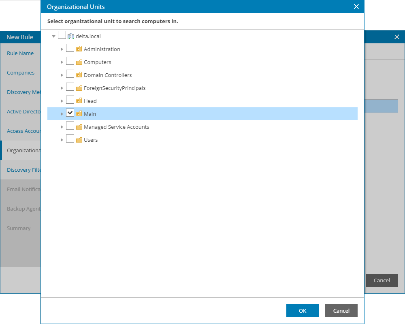
Task: Click the Domain Controllers folder icon
Action: click(x=79, y=75)
